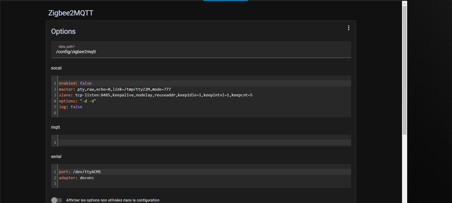Click the vertical page scrollbar thumb
This screenshot has width=452, height=203.
pyautogui.click(x=405, y=70)
